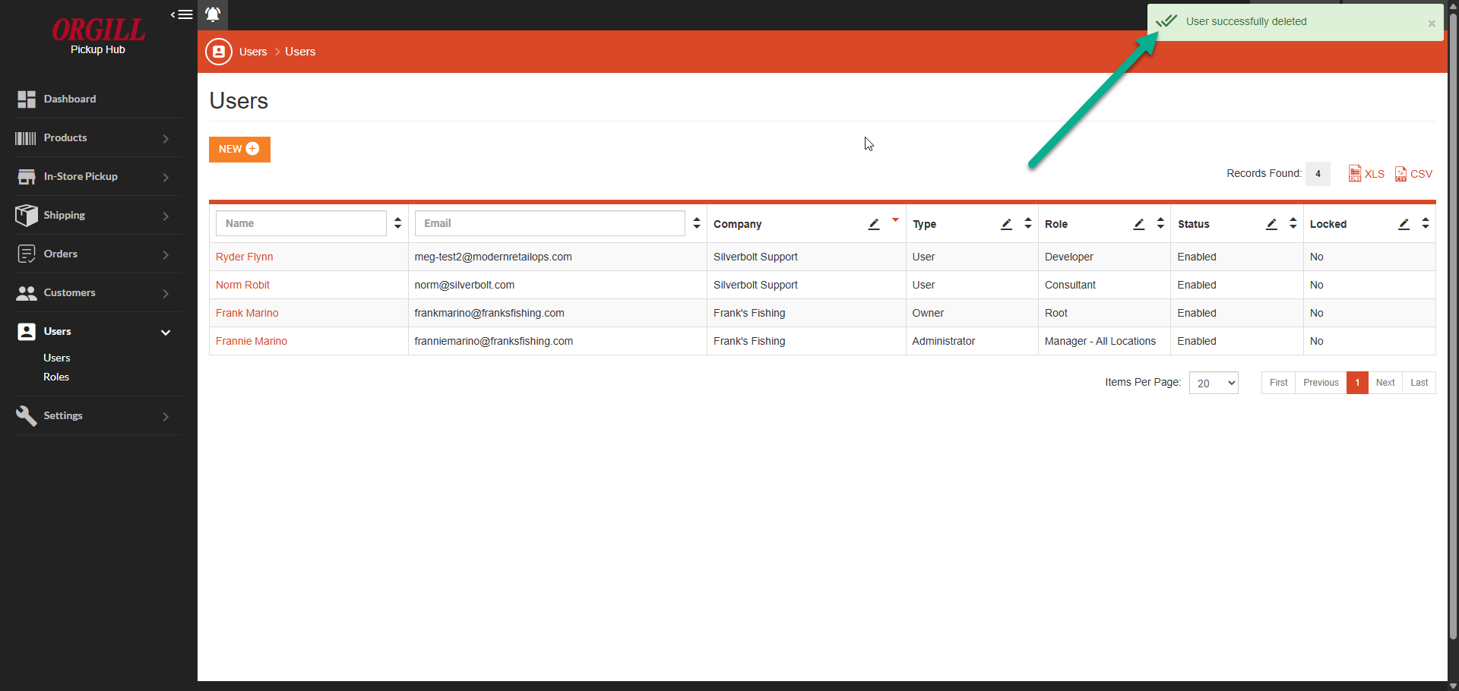Open user Norm Robit
The height and width of the screenshot is (691, 1459).
[243, 285]
